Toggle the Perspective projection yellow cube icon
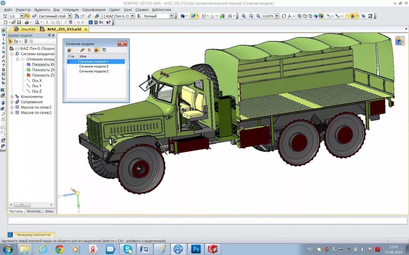The height and width of the screenshot is (255, 409). click(x=347, y=16)
